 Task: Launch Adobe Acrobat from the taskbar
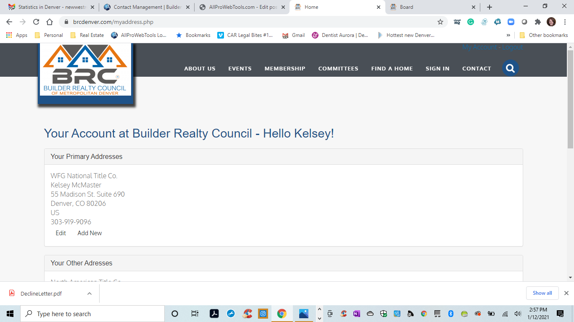[x=214, y=314]
